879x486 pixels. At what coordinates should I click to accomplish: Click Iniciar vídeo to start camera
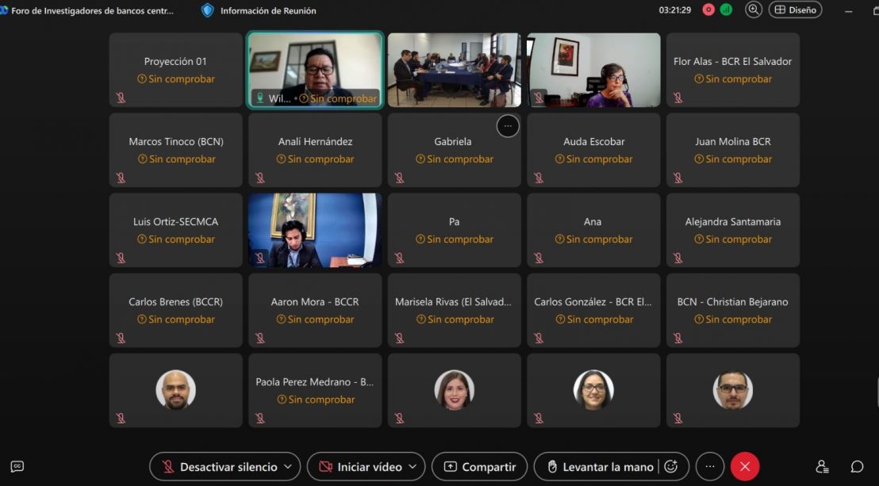360,466
